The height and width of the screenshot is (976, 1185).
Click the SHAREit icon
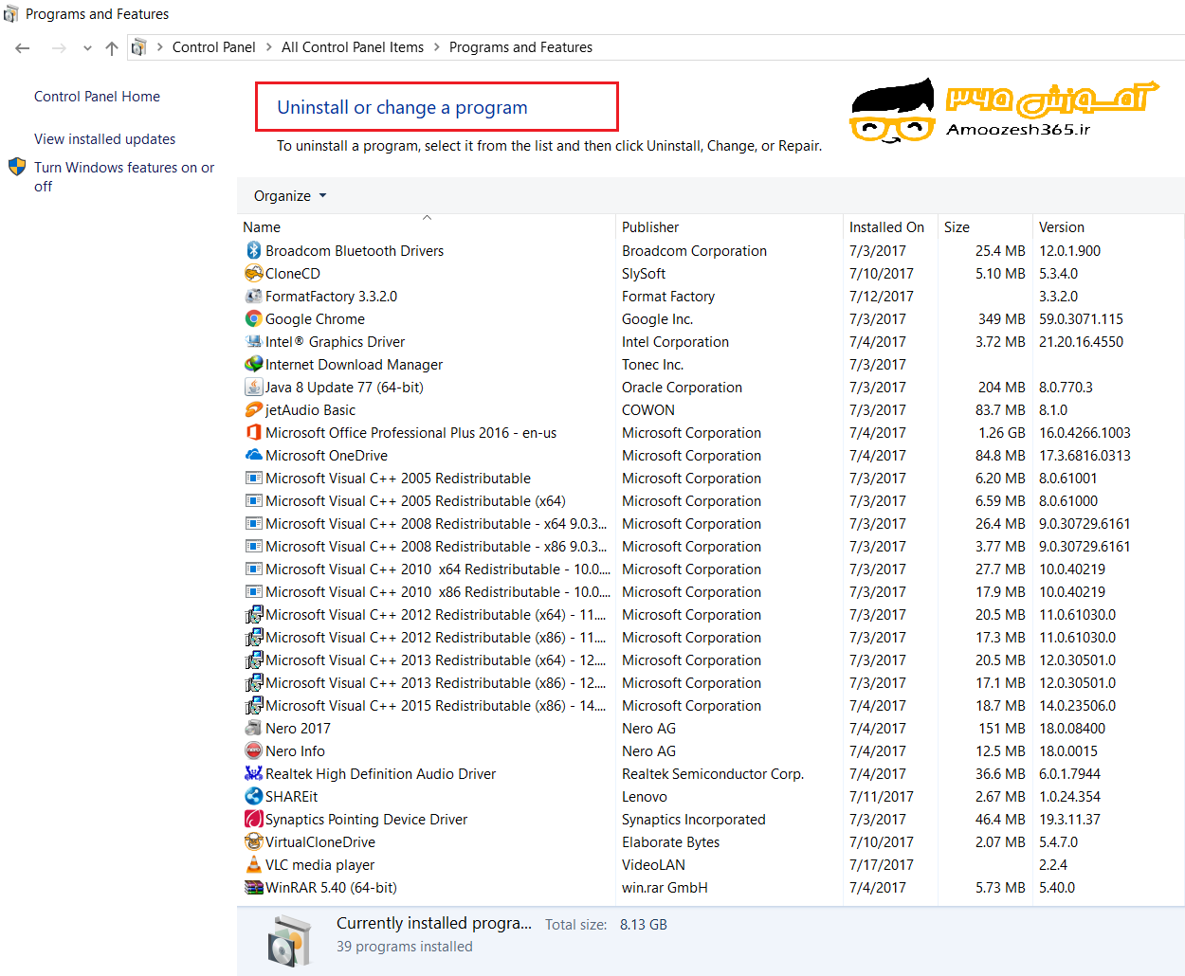[254, 796]
